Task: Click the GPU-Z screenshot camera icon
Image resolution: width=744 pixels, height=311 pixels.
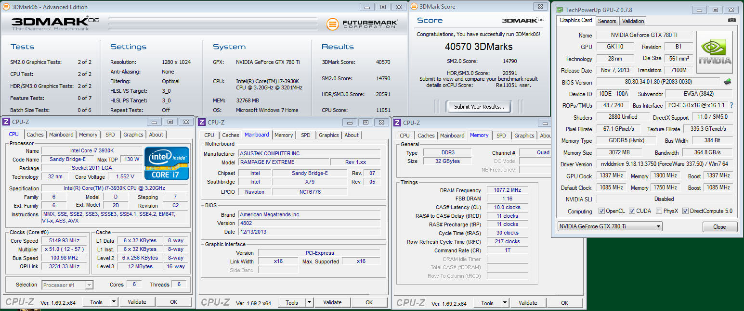Action: pyautogui.click(x=731, y=20)
